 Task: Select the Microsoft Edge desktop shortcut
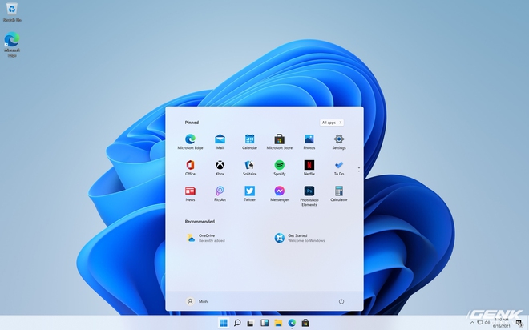[12, 44]
